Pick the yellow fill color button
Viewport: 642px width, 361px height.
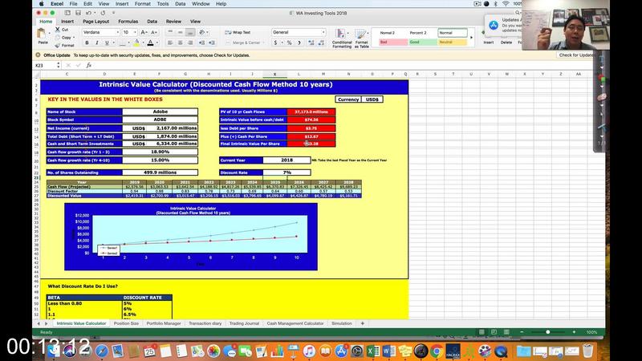click(136, 43)
